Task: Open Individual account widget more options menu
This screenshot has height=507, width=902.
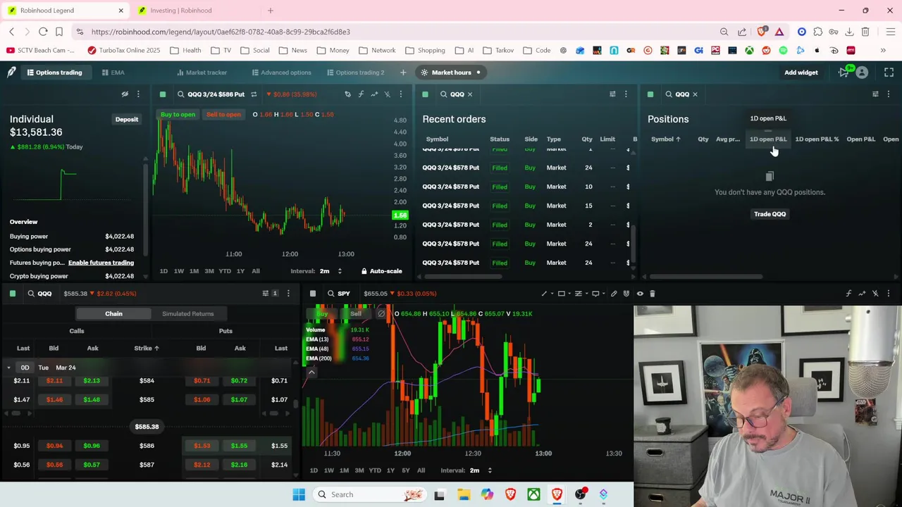Action: (x=138, y=94)
